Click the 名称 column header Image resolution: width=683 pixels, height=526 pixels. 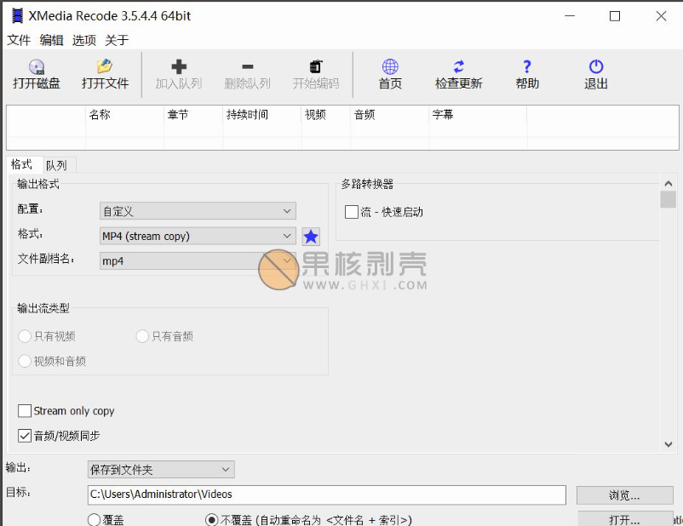click(124, 115)
